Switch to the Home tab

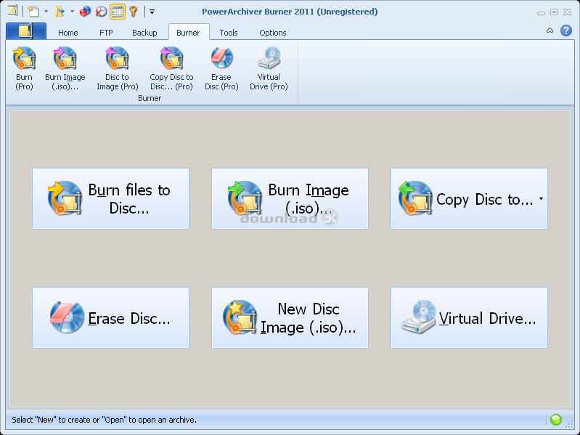(x=68, y=33)
